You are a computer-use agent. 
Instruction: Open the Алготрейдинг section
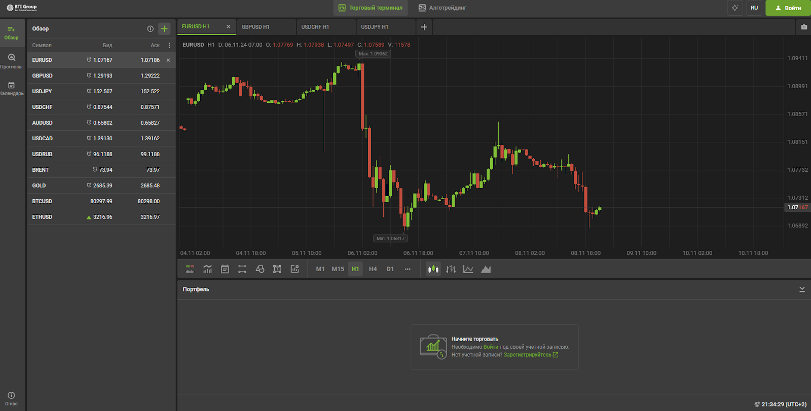coord(442,8)
